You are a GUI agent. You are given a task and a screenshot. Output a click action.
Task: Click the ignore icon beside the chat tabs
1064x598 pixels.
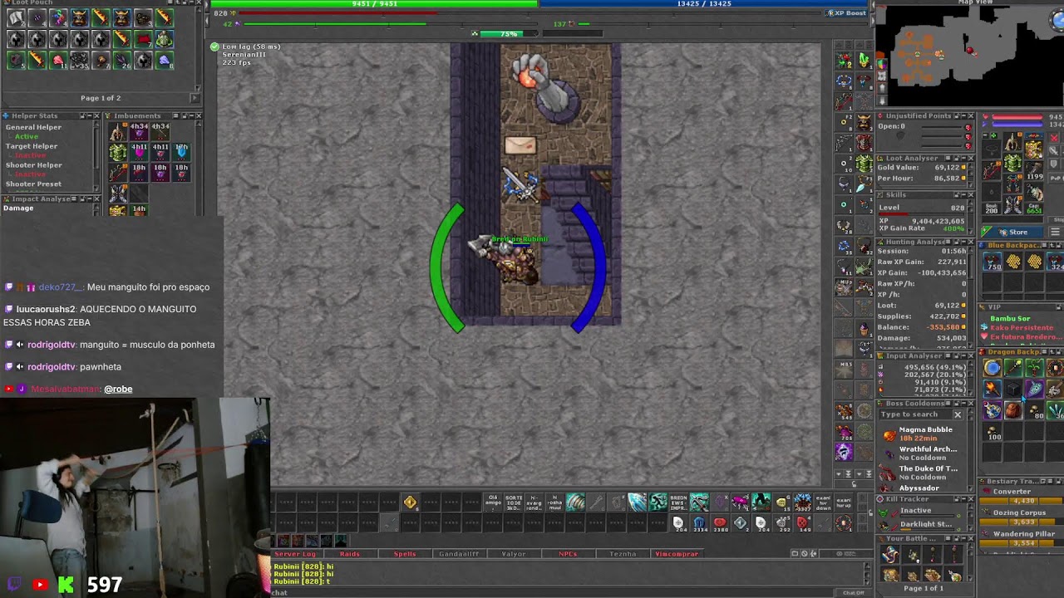(x=804, y=553)
